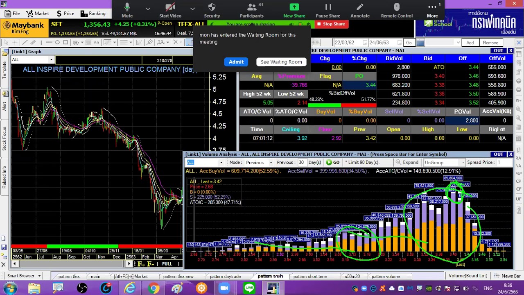Viewport: 524px width, 295px height.
Task: Click the Previous days input field
Action: (302, 163)
